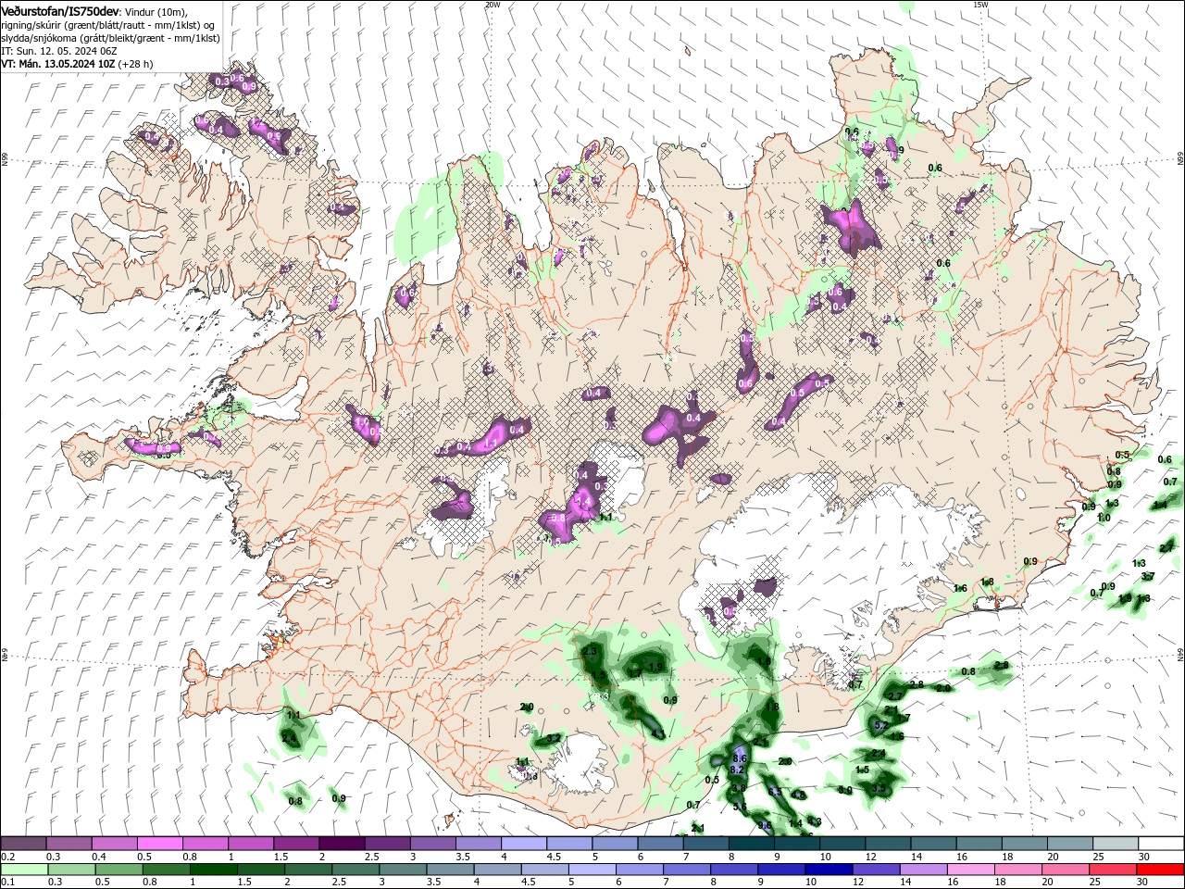Click the 1.9 rain value on the map
The image size is (1185, 889).
pos(655,667)
